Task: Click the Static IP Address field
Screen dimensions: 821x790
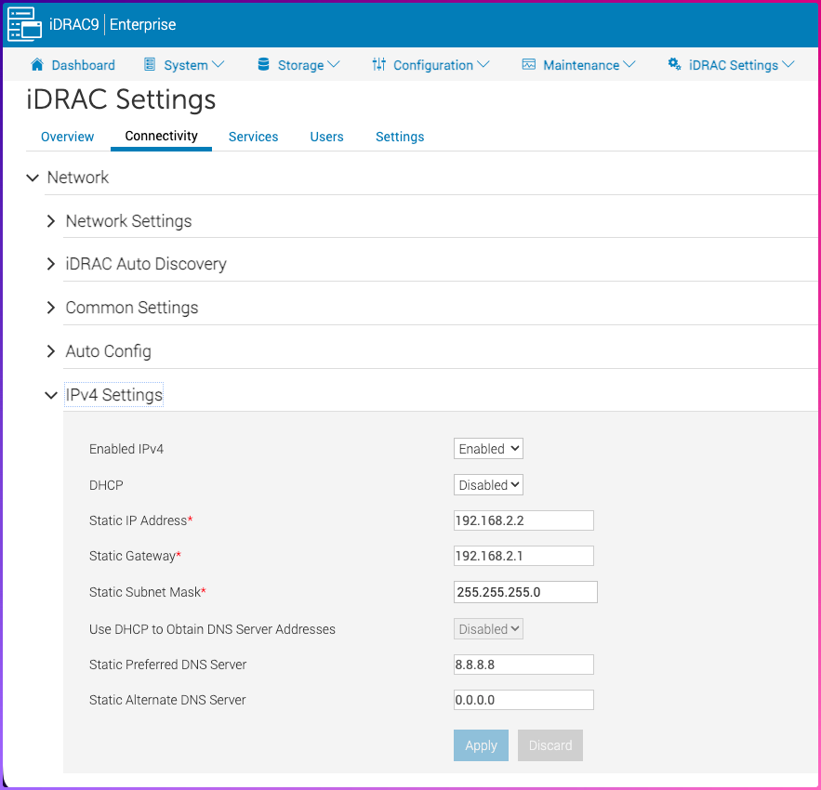Action: 523,520
